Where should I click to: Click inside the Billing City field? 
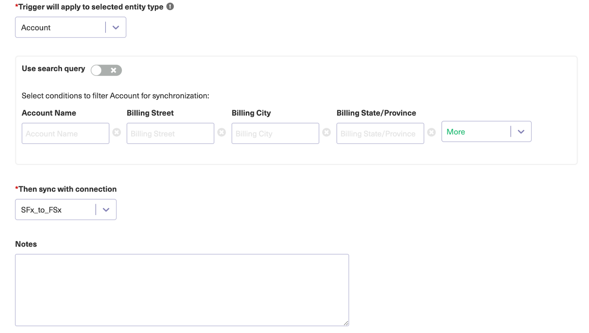click(275, 133)
